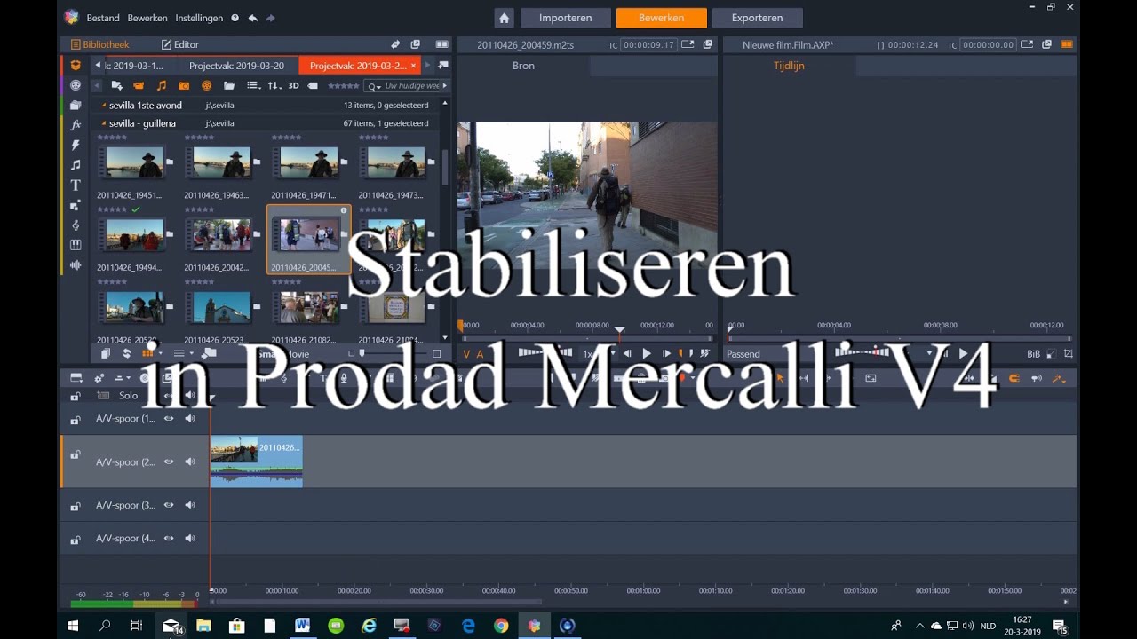Viewport: 1137px width, 639px height.
Task: Toggle visibility of A/V-spoor (1 track
Action: point(169,418)
